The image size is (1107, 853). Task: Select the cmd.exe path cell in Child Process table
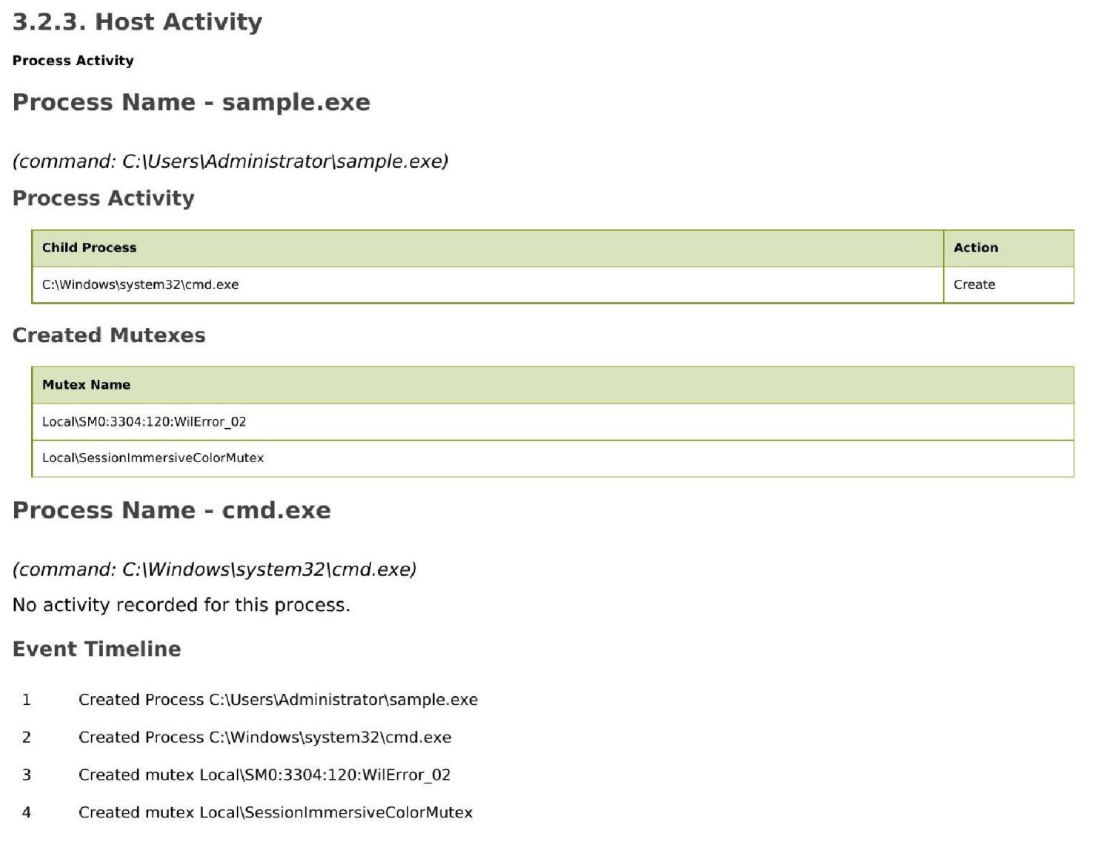140,285
